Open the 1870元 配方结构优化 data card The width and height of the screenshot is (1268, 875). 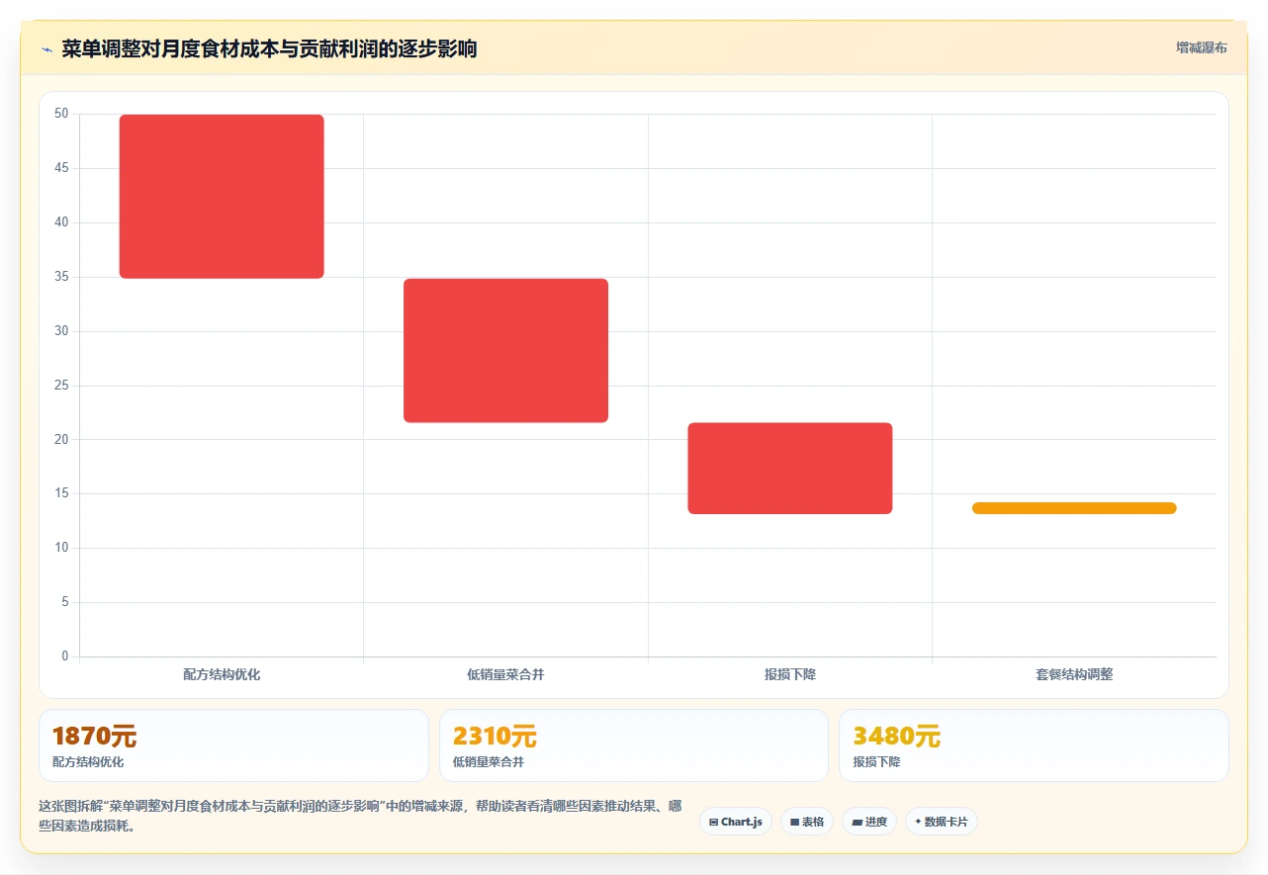pyautogui.click(x=233, y=745)
